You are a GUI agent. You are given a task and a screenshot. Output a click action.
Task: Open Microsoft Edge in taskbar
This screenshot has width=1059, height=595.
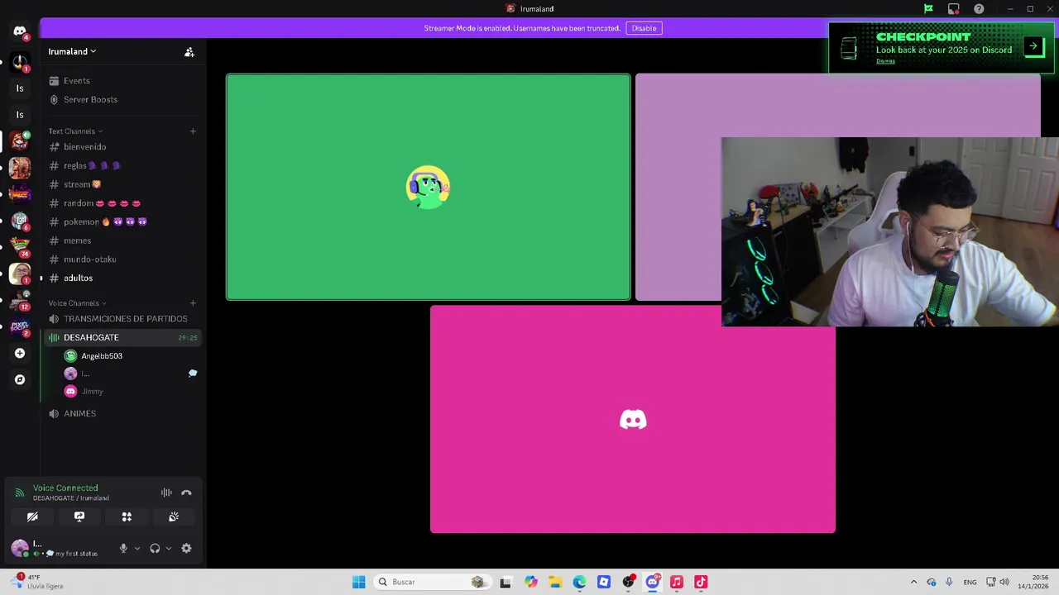click(580, 582)
